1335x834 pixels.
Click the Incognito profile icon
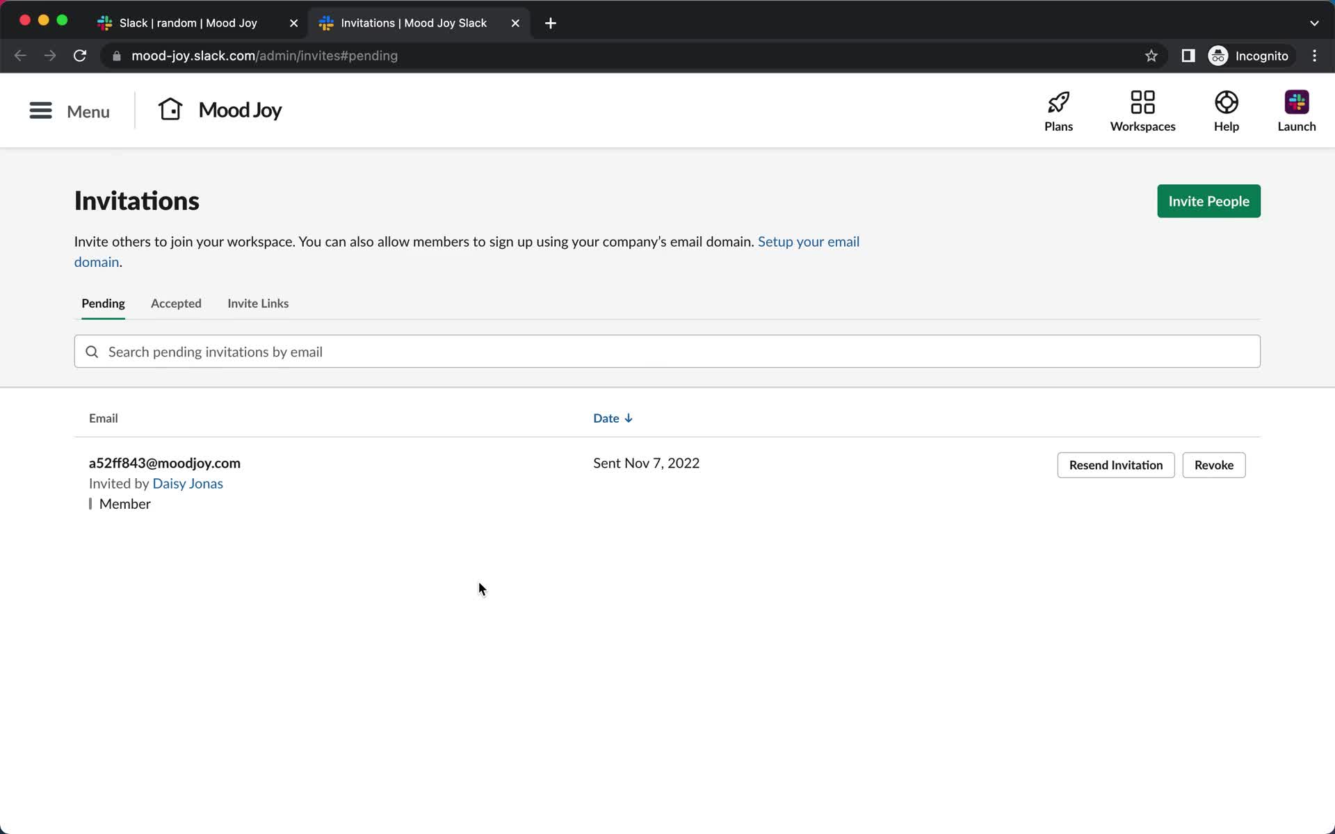click(1217, 56)
